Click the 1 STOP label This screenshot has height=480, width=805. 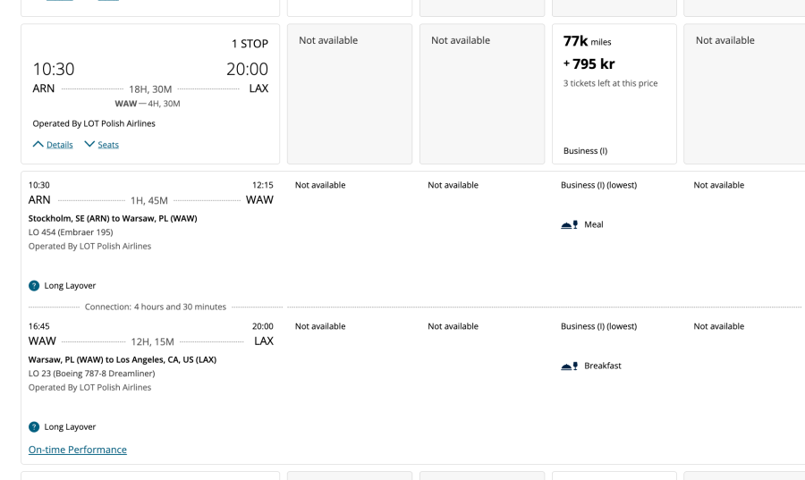tap(250, 44)
